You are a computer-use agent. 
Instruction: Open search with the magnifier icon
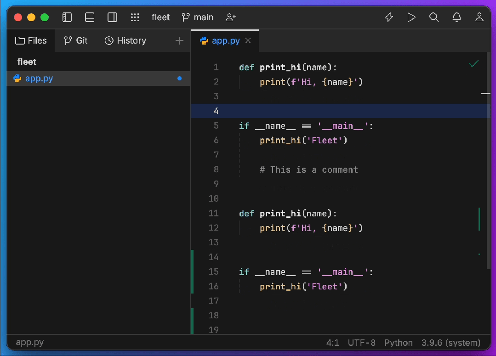[434, 17]
